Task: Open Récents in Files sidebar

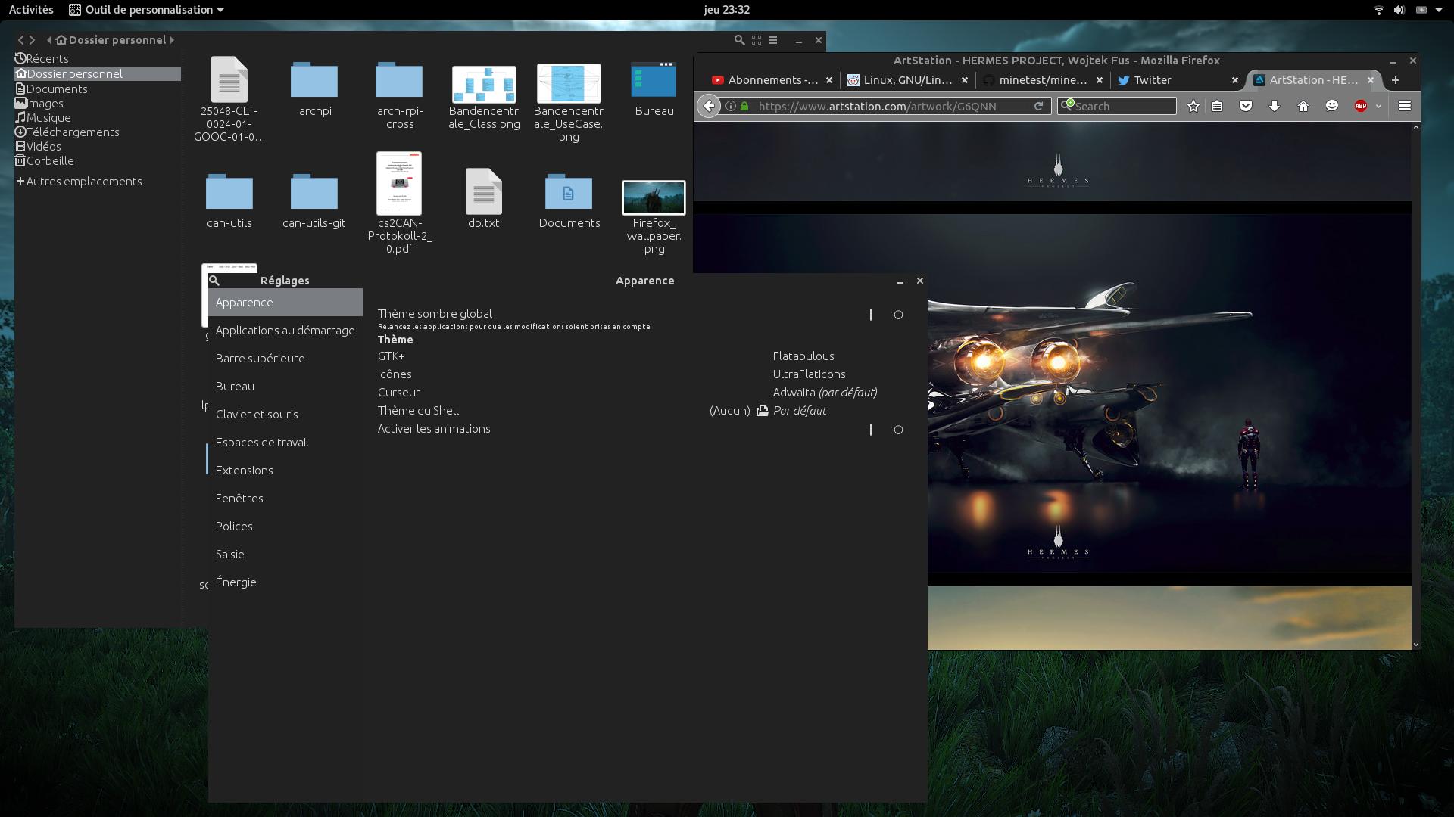Action: pos(98,59)
